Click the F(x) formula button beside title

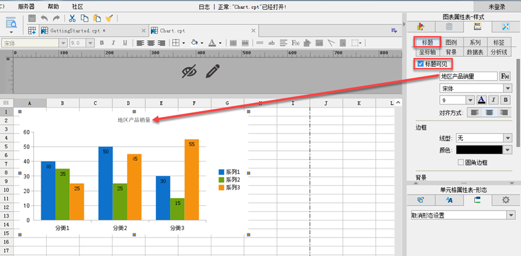(505, 76)
